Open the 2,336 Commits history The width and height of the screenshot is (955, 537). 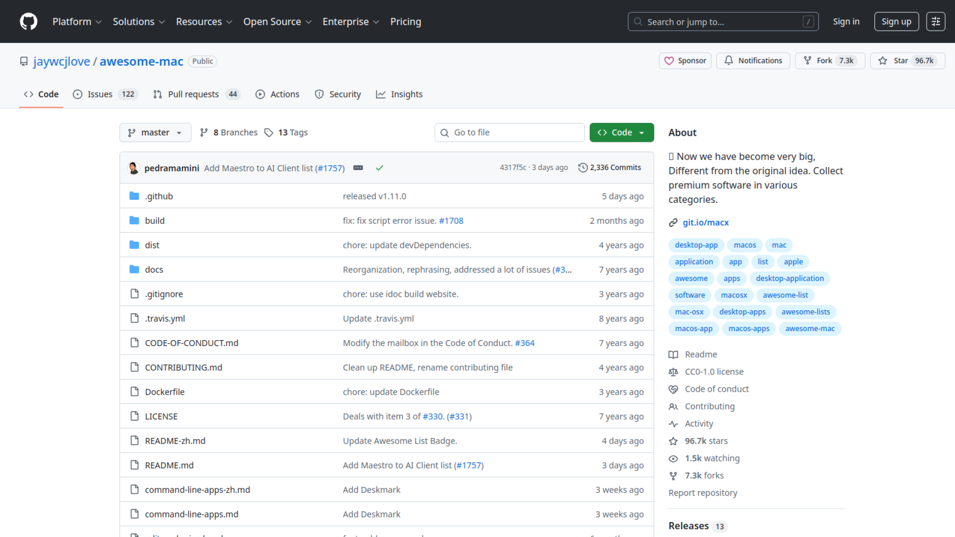pos(610,168)
